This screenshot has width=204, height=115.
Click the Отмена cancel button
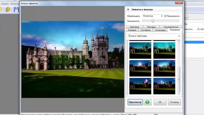[x=174, y=102]
